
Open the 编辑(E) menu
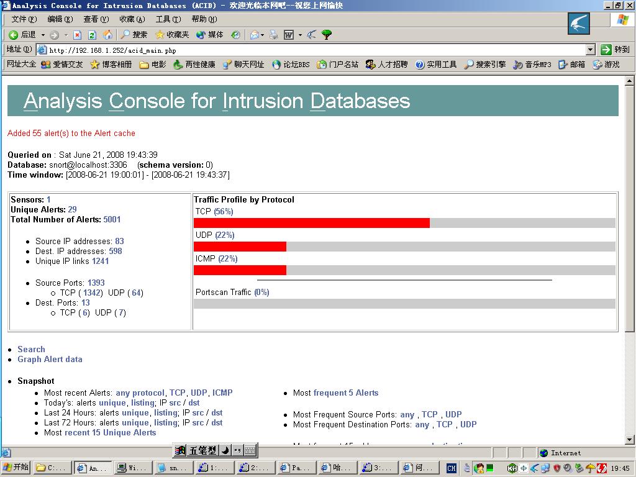click(x=60, y=19)
